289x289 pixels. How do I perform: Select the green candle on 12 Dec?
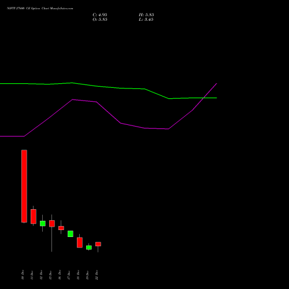pos(43,224)
